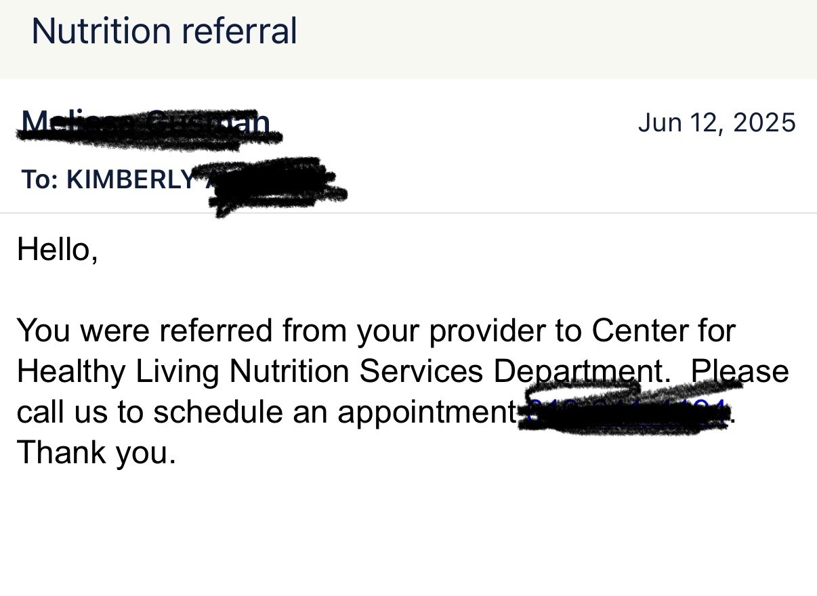Click the "Thank you." closing line

[96, 452]
